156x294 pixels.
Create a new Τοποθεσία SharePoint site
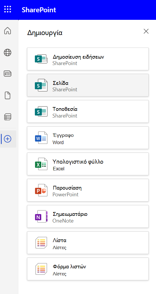click(88, 111)
